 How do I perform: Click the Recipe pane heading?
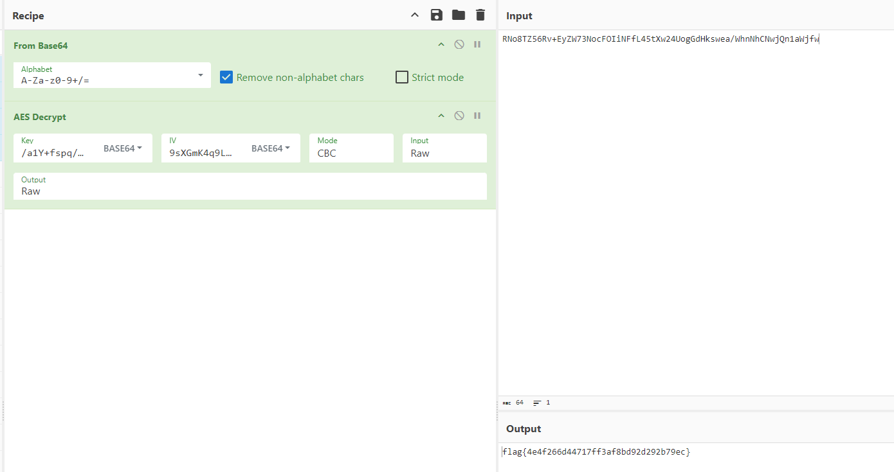pos(28,16)
